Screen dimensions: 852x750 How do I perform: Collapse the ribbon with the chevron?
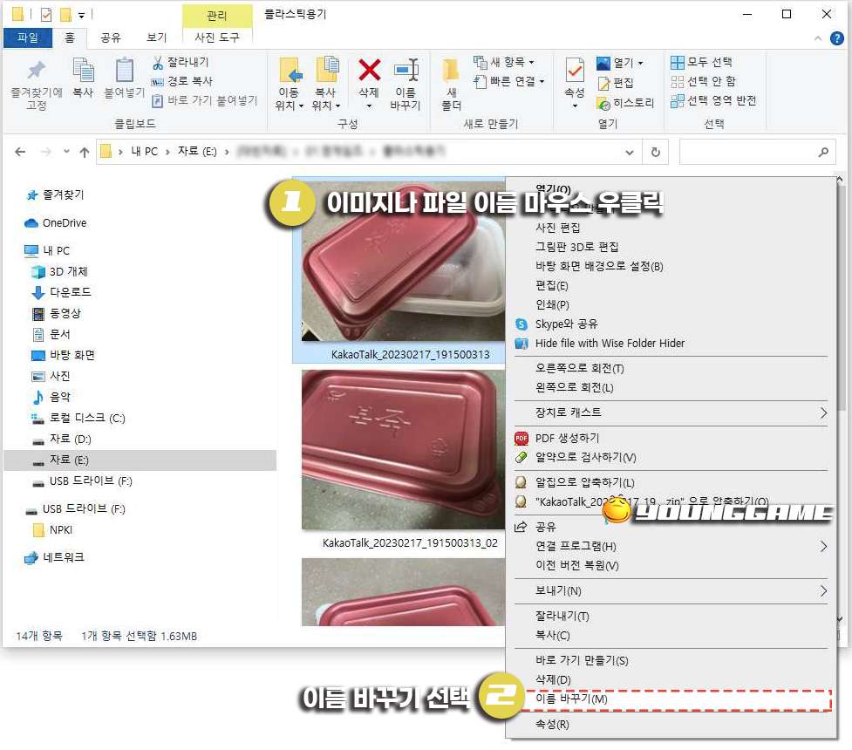[818, 38]
